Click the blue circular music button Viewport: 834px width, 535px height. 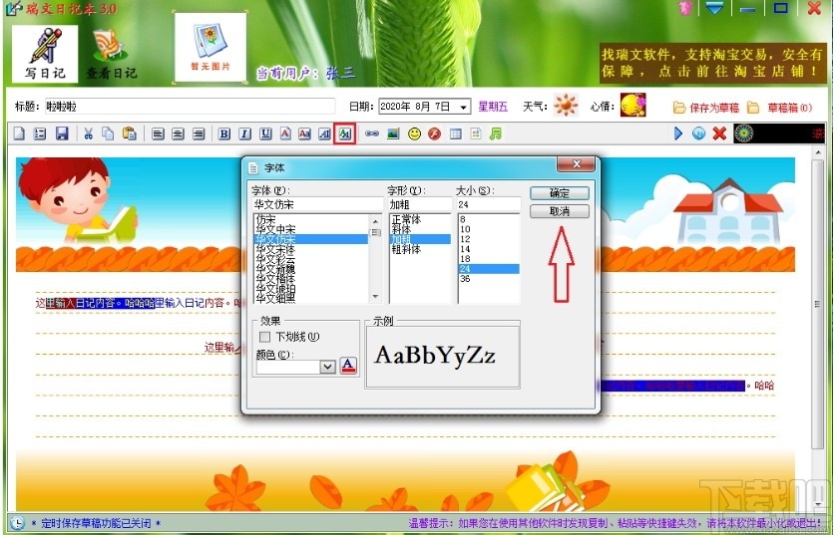coord(699,134)
